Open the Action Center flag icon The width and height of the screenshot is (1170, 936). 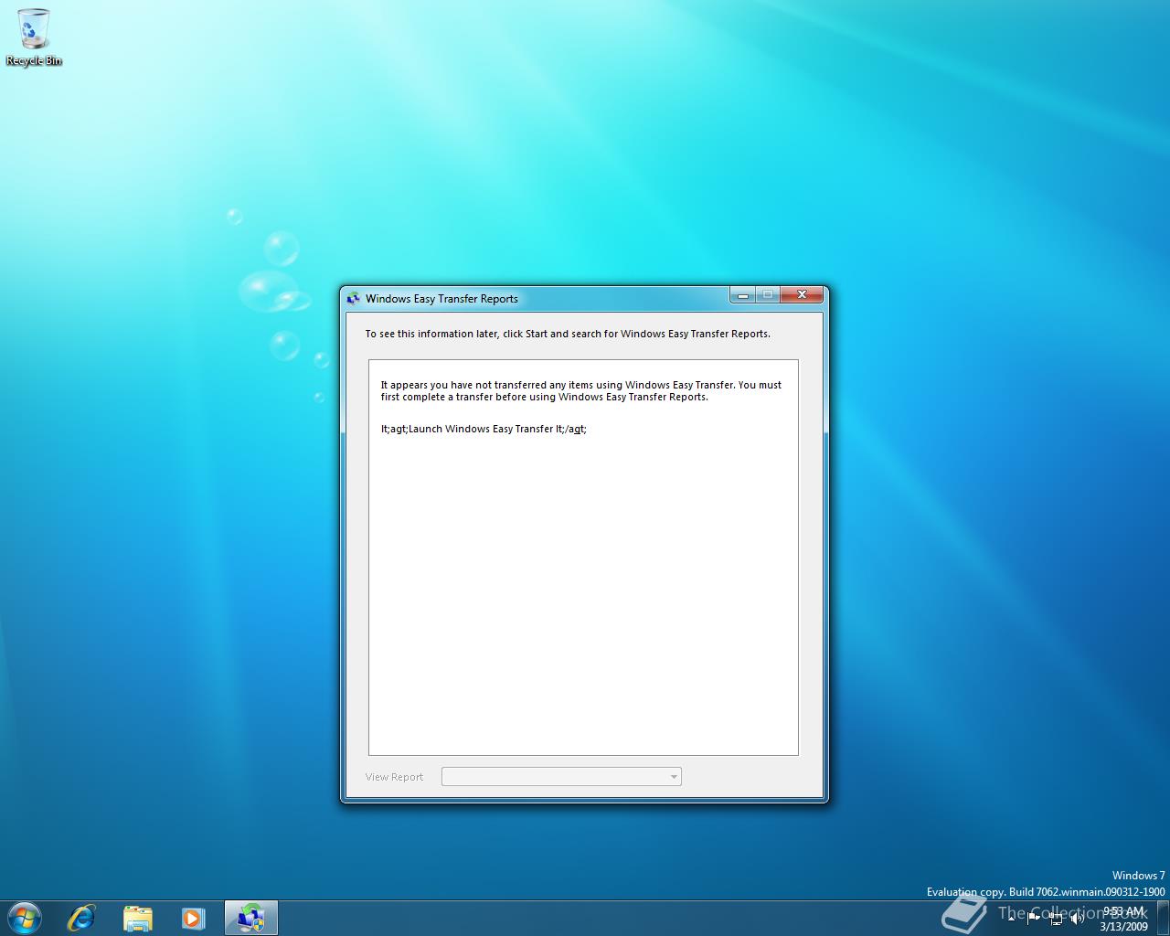[x=1034, y=918]
